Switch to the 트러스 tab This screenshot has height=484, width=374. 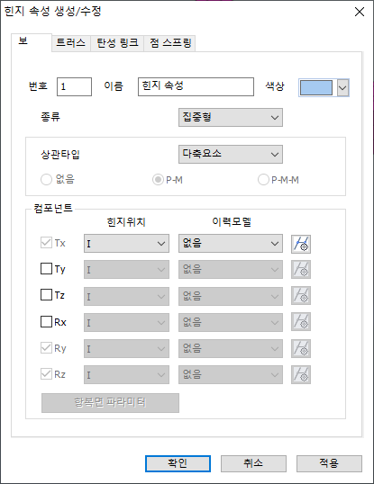(x=71, y=42)
